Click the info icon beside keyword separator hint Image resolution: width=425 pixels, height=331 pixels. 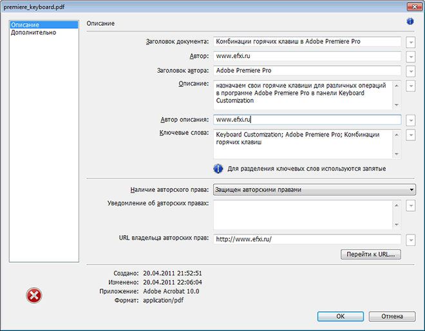point(218,169)
